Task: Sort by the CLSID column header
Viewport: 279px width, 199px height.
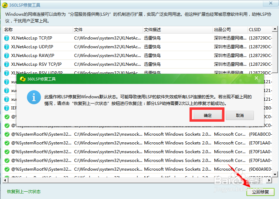Action: 260,29
